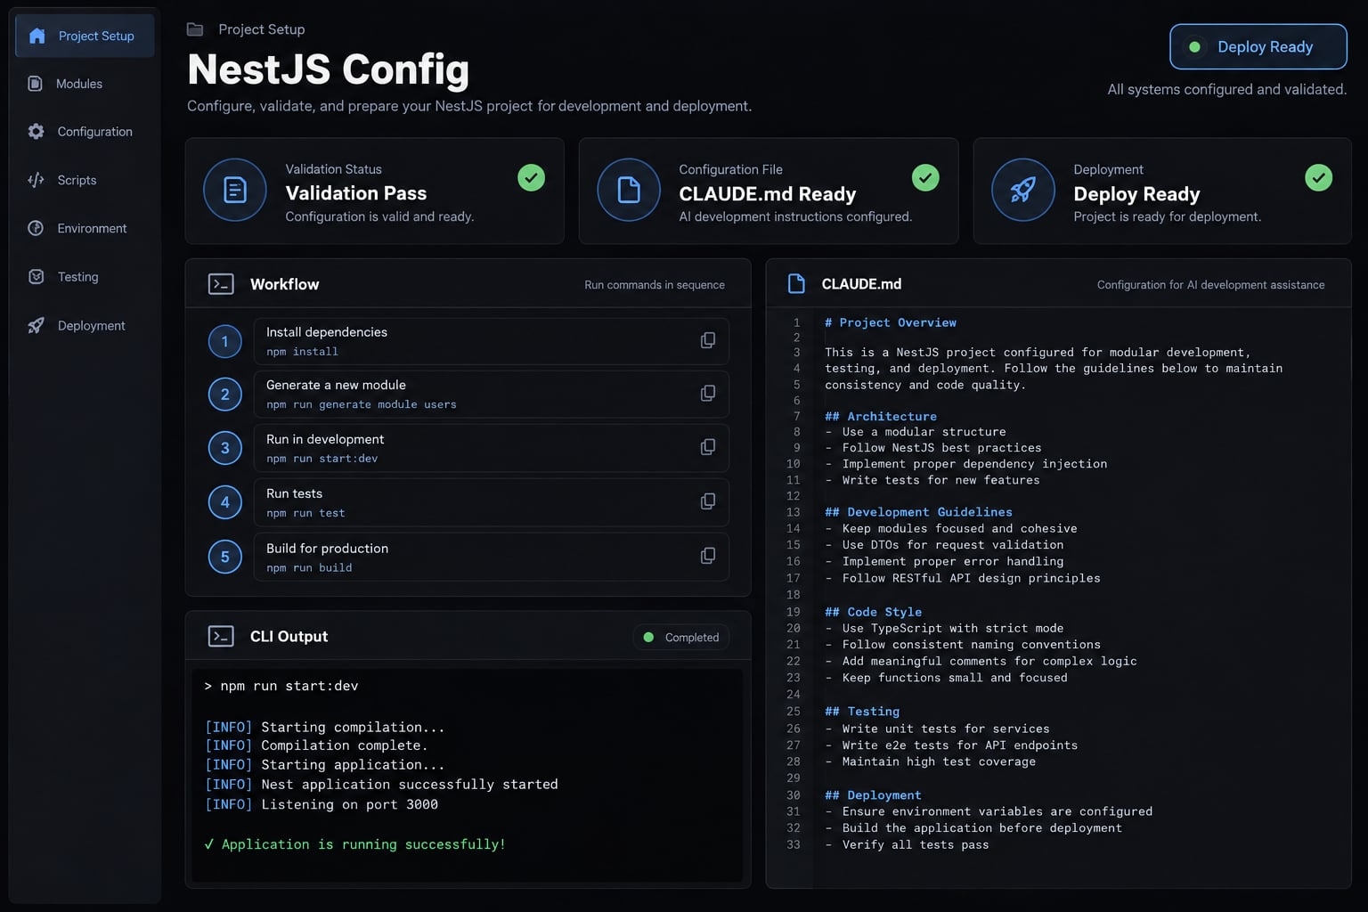Click the Deployment card rocket icon
Screen dimensions: 1368x912
(x=1023, y=190)
